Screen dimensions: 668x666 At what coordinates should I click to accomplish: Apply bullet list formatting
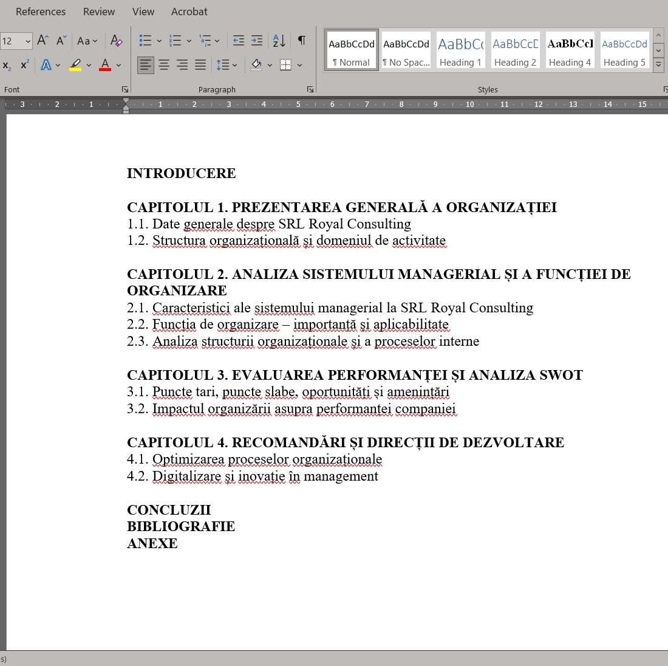point(145,41)
